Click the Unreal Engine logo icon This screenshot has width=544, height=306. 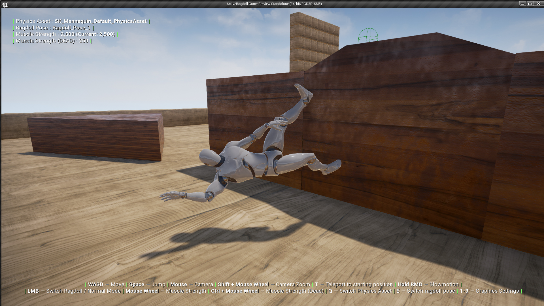click(x=5, y=5)
